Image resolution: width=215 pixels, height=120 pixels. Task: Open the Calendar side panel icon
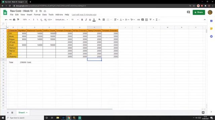click(x=211, y=21)
